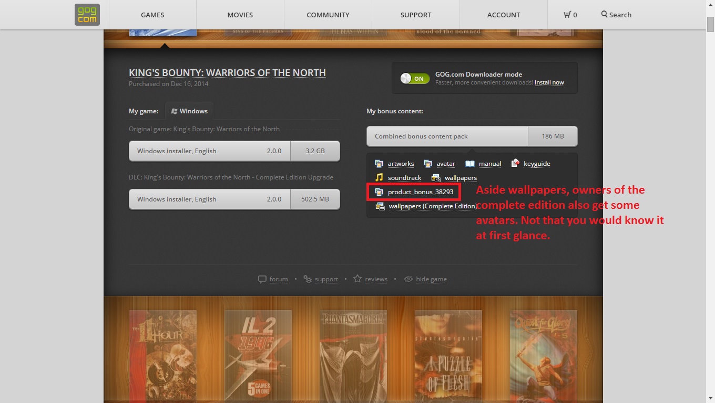The width and height of the screenshot is (715, 403).
Task: Download the Combined bonus content pack
Action: [472, 136]
